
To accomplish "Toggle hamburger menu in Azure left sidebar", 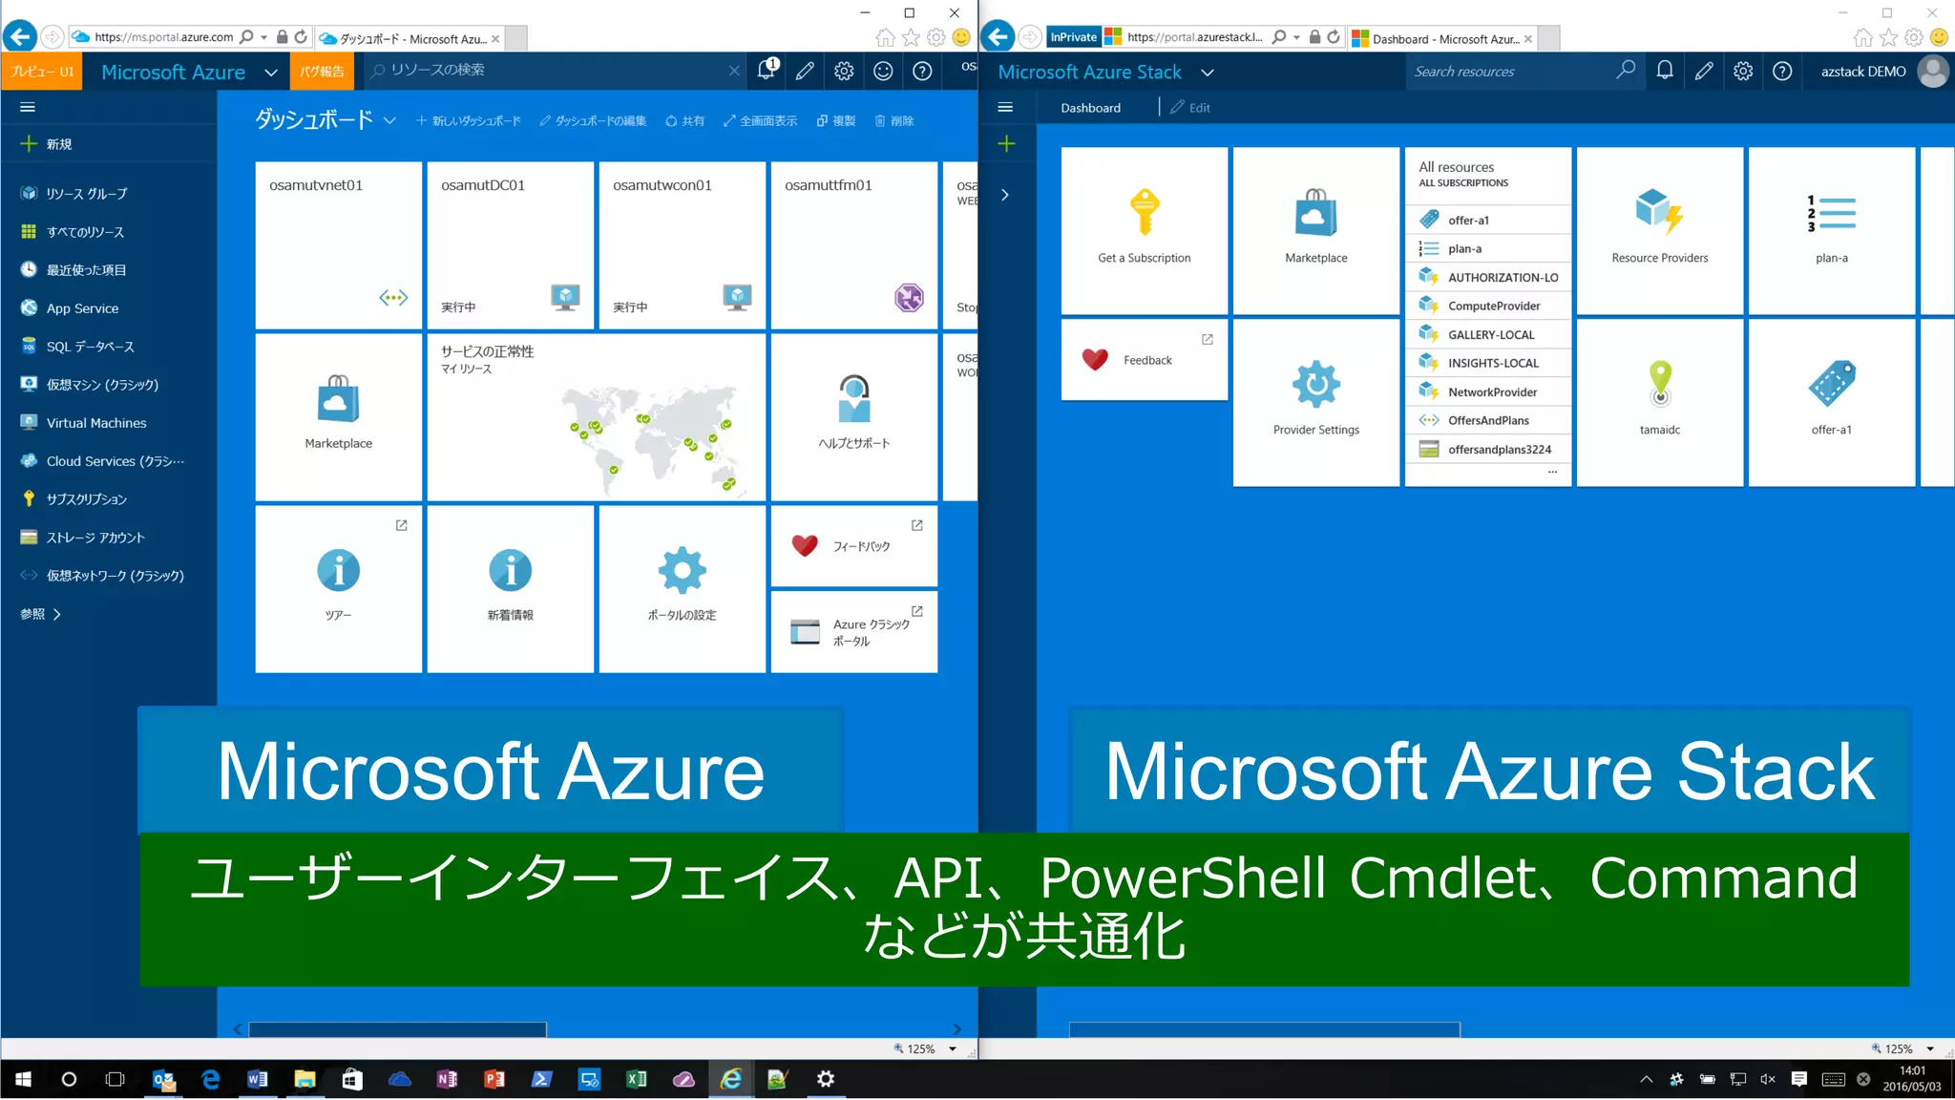I will [28, 107].
